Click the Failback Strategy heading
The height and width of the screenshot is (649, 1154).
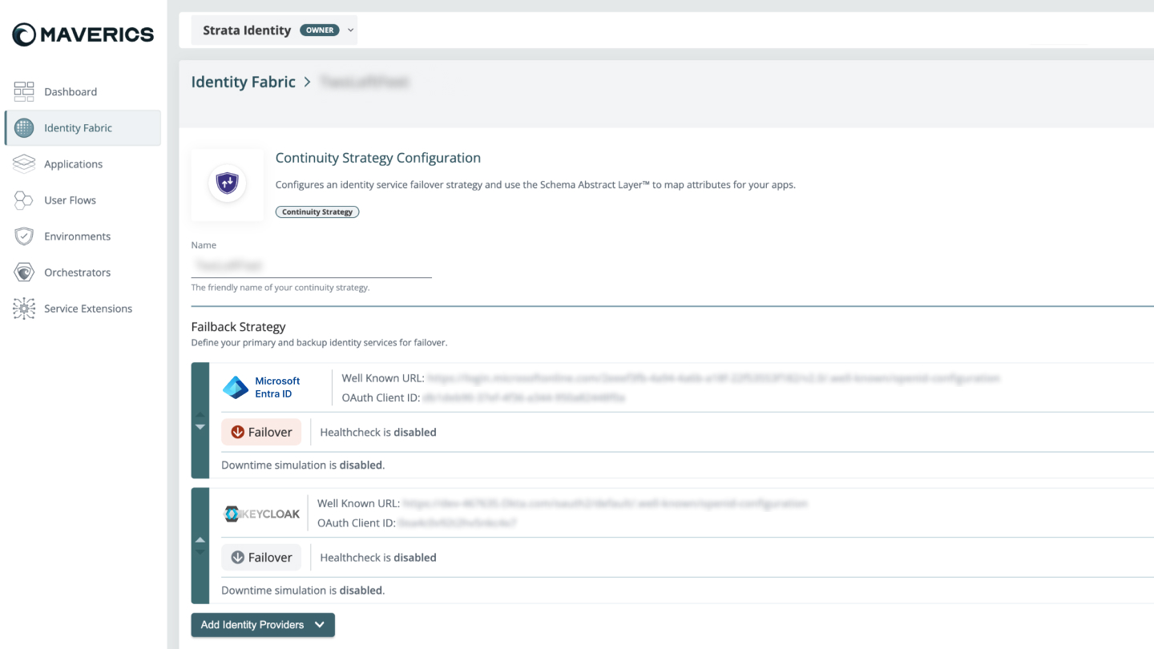click(238, 326)
